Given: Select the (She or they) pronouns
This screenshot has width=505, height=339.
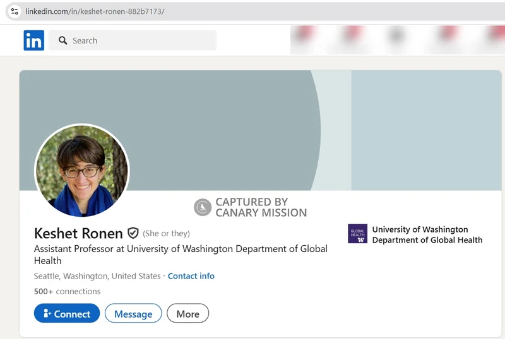Looking at the screenshot, I should click(166, 234).
